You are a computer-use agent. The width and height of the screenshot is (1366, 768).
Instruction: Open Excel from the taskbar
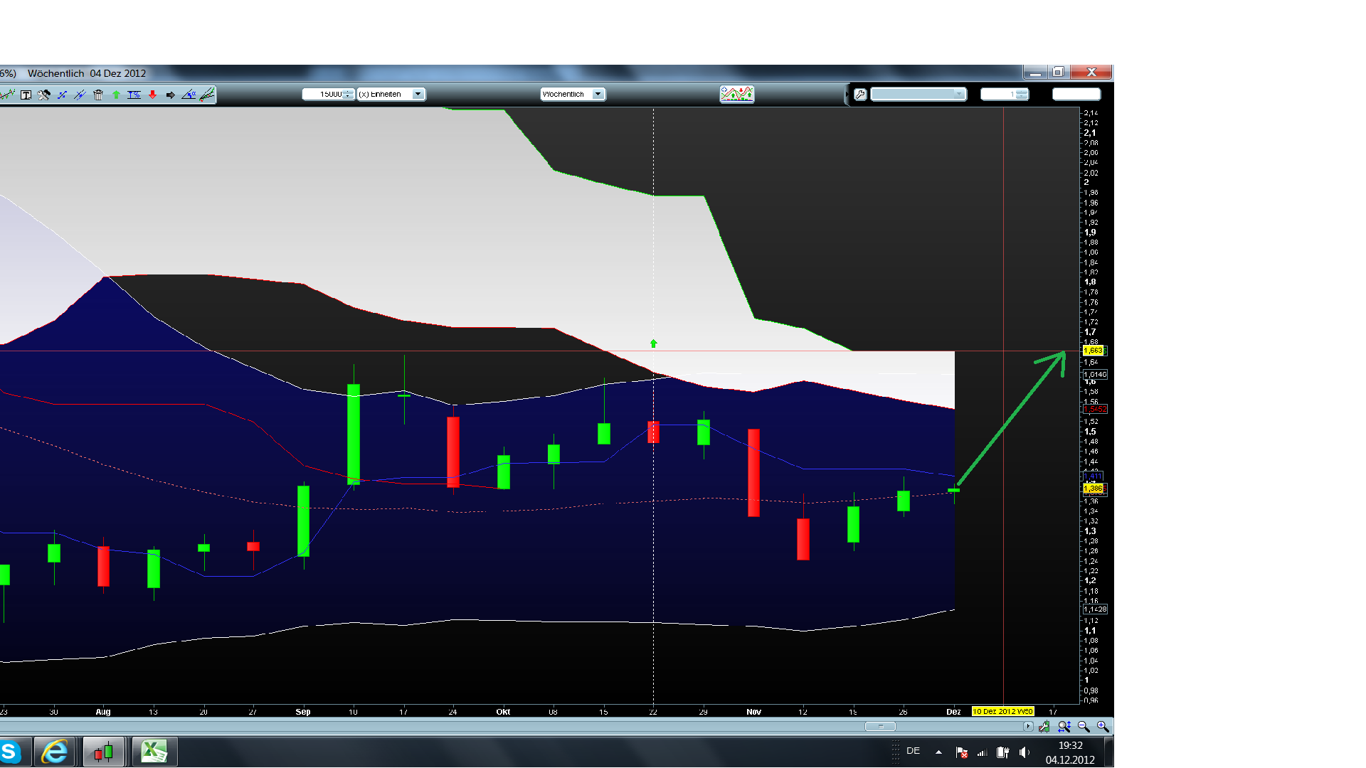(x=154, y=751)
